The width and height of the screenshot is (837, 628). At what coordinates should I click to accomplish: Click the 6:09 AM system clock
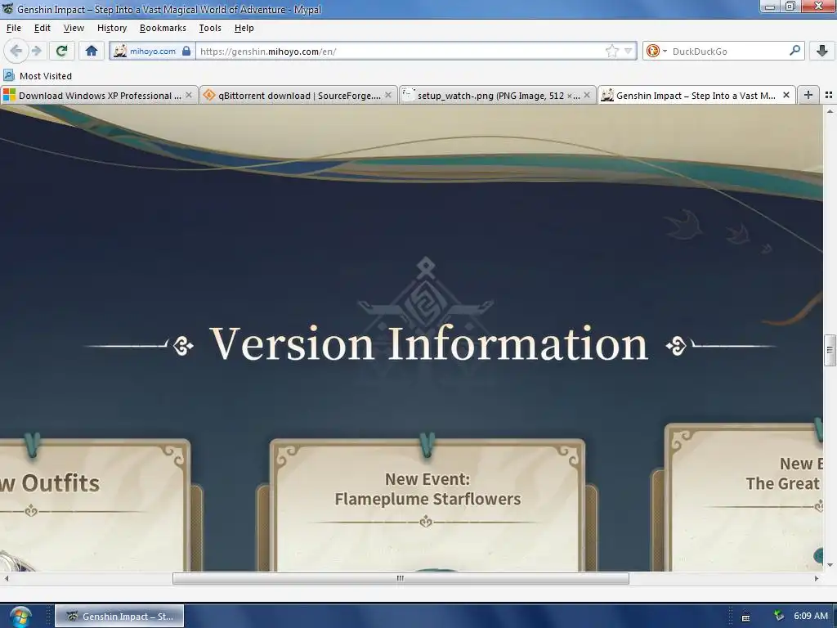(810, 617)
